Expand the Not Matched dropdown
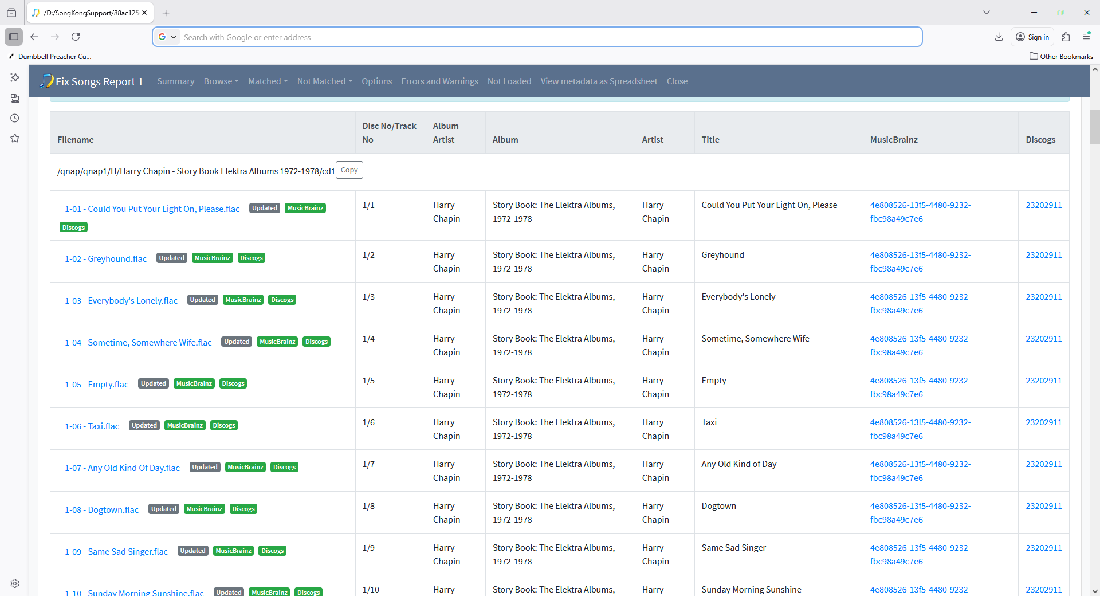Viewport: 1100px width, 596px height. (x=324, y=81)
